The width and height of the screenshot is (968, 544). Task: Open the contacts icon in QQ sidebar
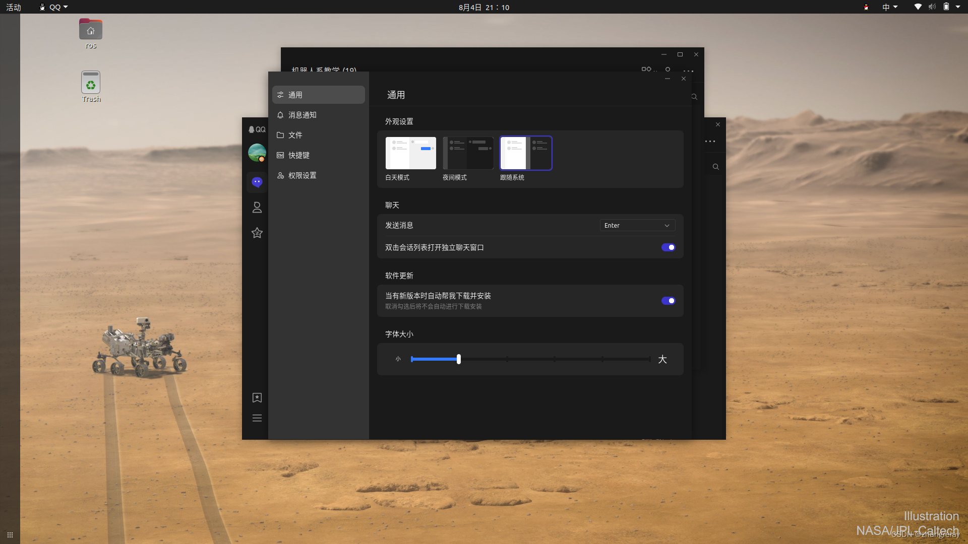point(257,208)
